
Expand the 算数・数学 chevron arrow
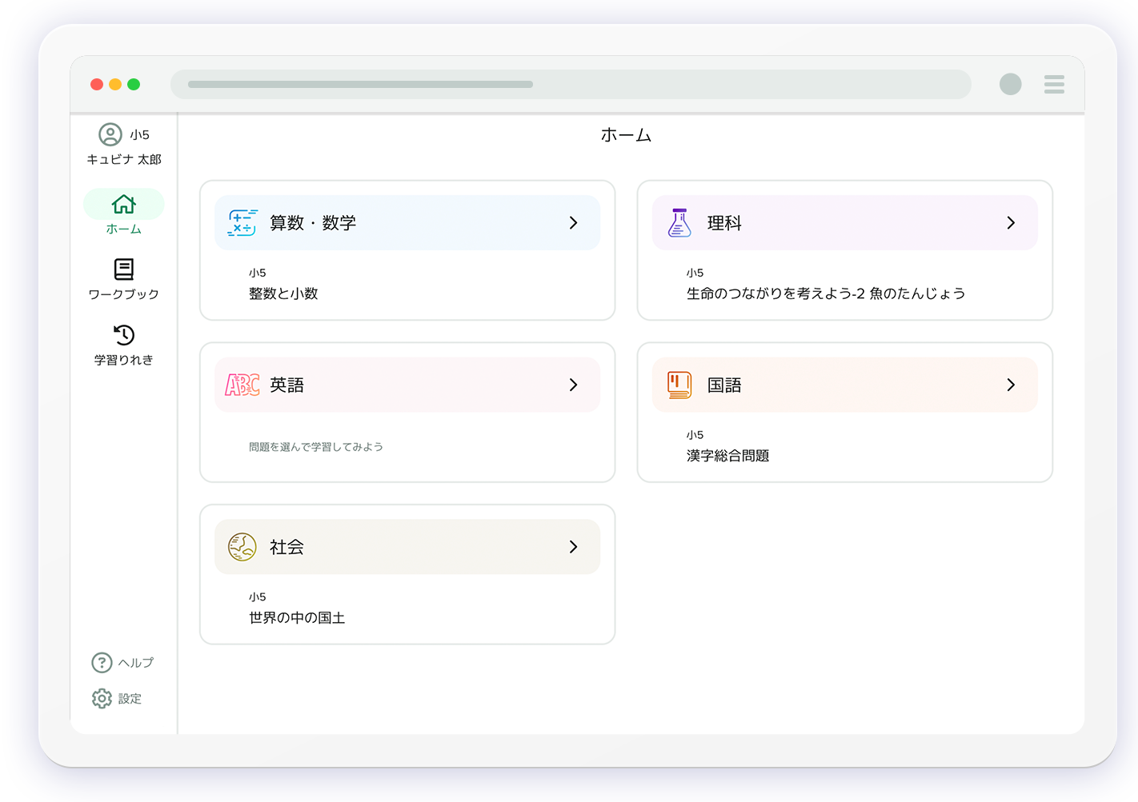573,223
